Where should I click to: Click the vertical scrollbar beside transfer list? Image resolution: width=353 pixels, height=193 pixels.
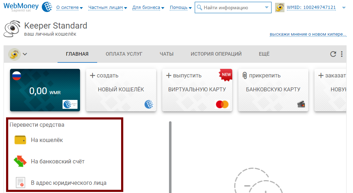tap(170, 157)
